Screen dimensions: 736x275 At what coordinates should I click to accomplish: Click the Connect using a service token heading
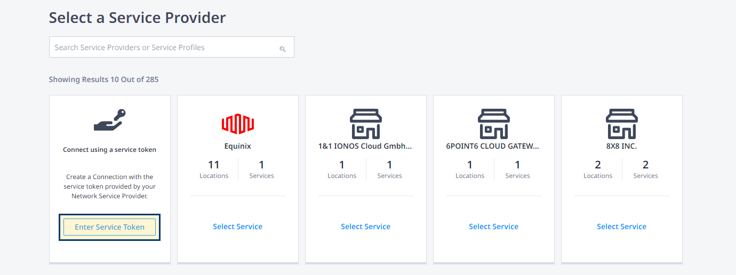coord(110,150)
